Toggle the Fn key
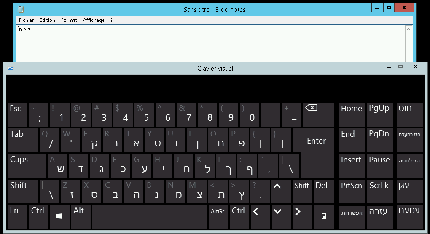 [18, 216]
